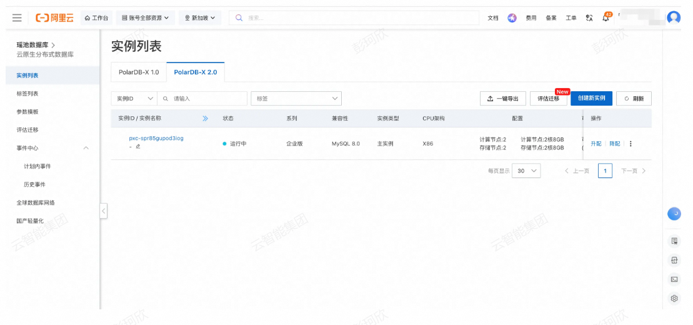Image resolution: width=693 pixels, height=325 pixels.
Task: Open the 标签 filter dropdown
Action: point(296,99)
